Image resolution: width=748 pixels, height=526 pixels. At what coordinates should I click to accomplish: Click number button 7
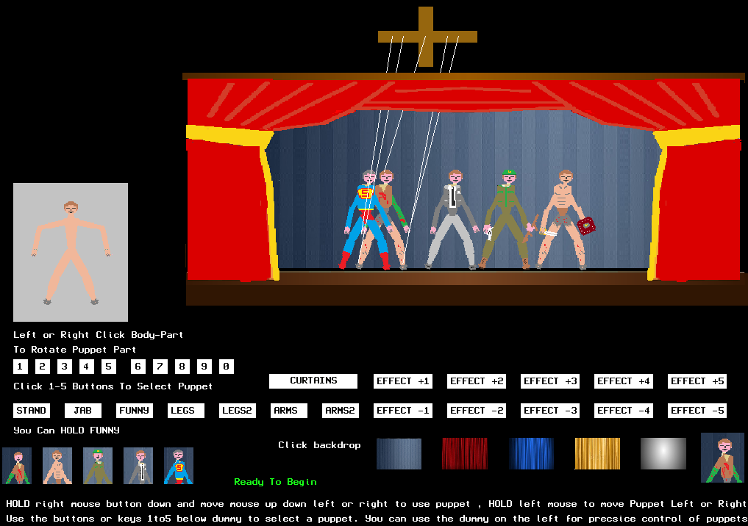160,367
